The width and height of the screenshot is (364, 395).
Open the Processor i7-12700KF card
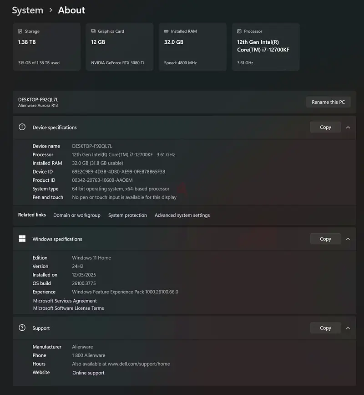click(x=266, y=47)
